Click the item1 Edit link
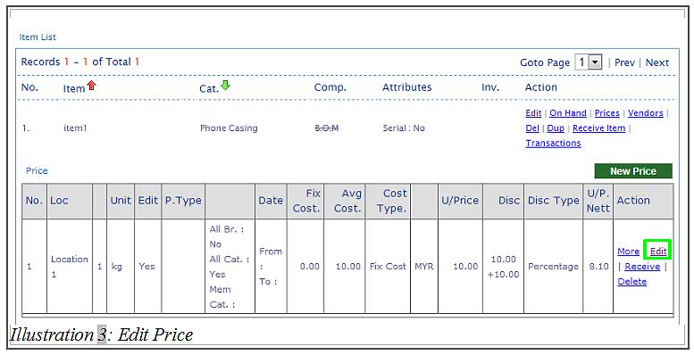This screenshot has height=355, width=694. coord(533,113)
